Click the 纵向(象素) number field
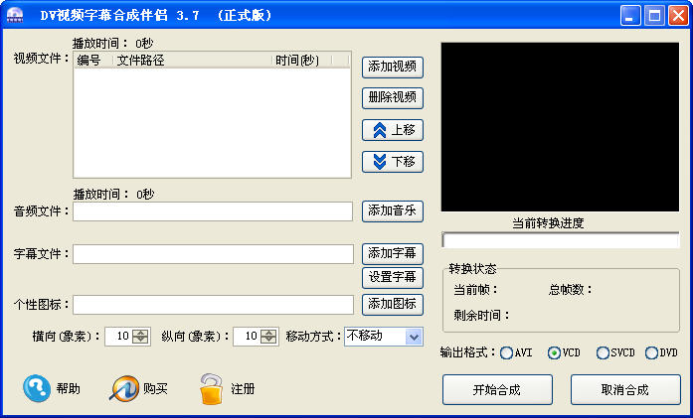This screenshot has height=418, width=693. (248, 337)
